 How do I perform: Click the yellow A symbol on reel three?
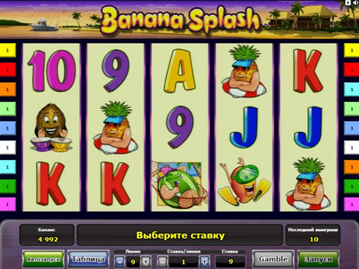point(180,71)
